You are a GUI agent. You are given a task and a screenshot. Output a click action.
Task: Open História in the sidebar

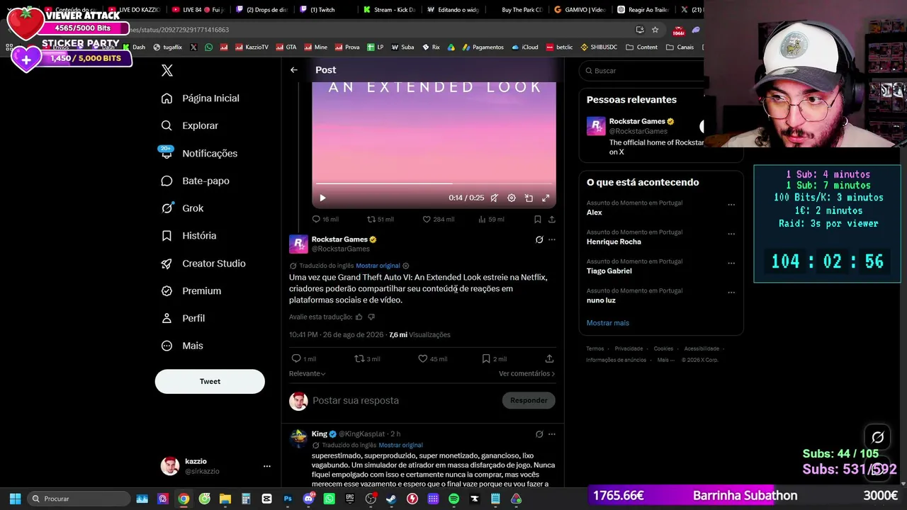tap(188, 236)
